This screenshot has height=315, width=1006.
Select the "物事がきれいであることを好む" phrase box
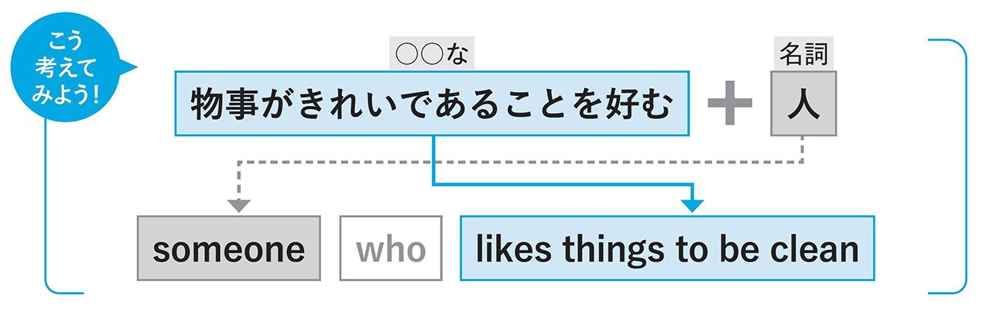click(431, 104)
